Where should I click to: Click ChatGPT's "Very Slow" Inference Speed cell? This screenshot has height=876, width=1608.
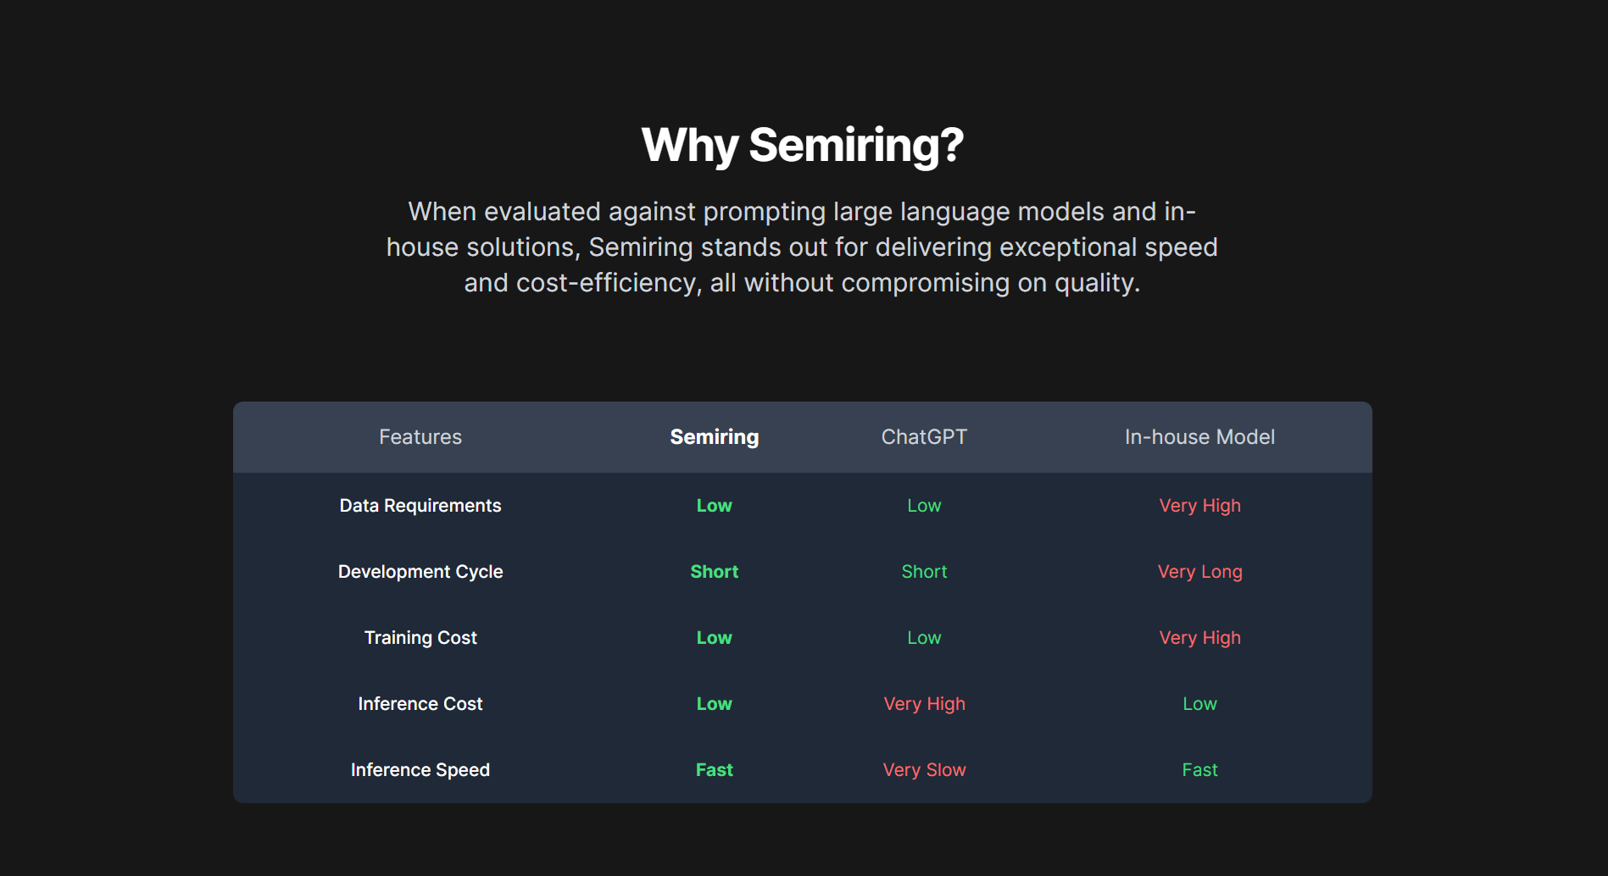924,770
